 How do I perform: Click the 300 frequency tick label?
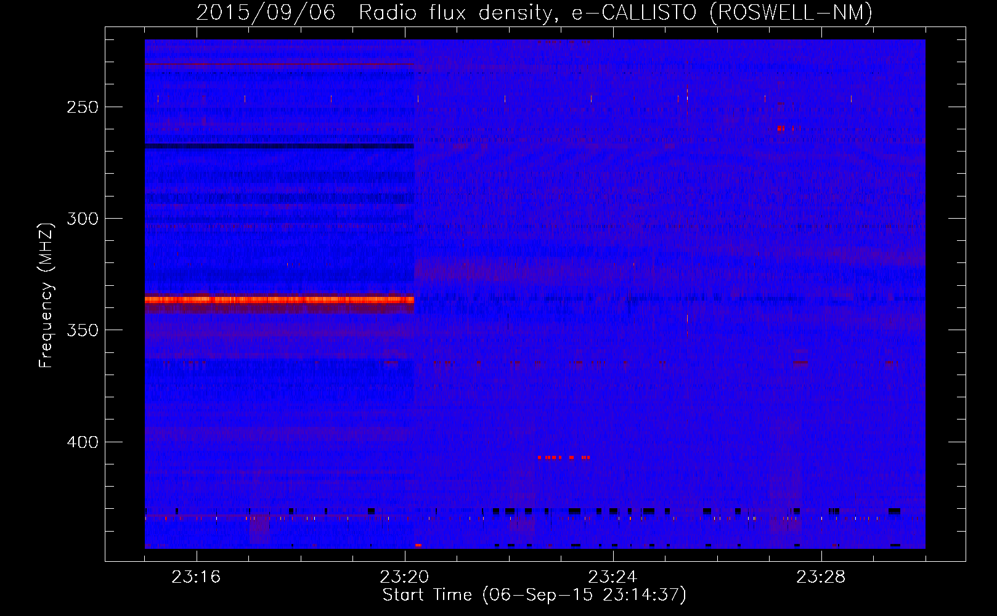[83, 219]
